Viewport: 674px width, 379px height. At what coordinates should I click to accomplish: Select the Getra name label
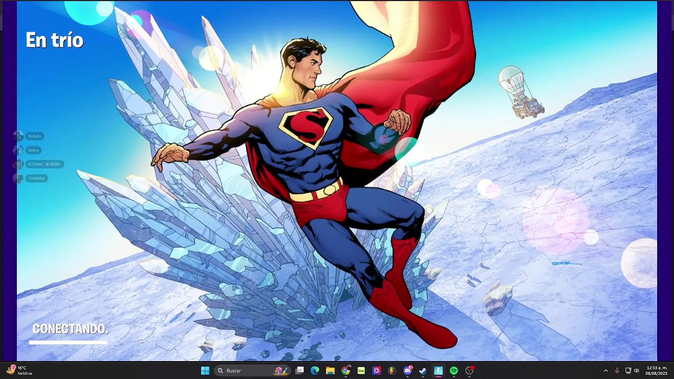[x=34, y=150]
